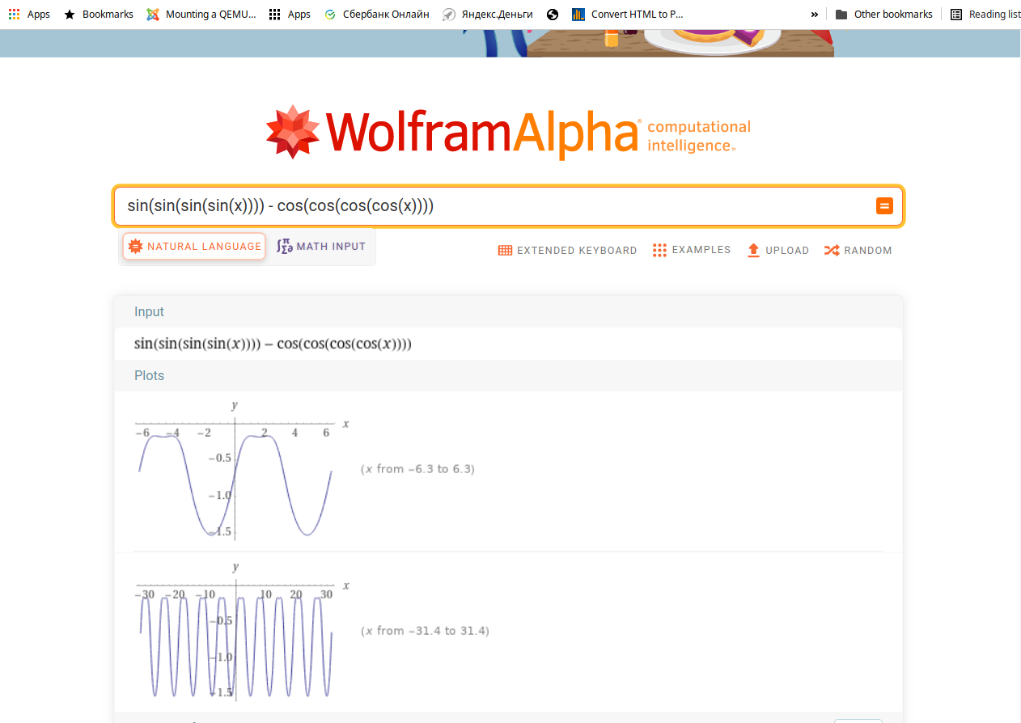1021x723 pixels.
Task: Click the WolframAlpha logo
Action: click(508, 133)
